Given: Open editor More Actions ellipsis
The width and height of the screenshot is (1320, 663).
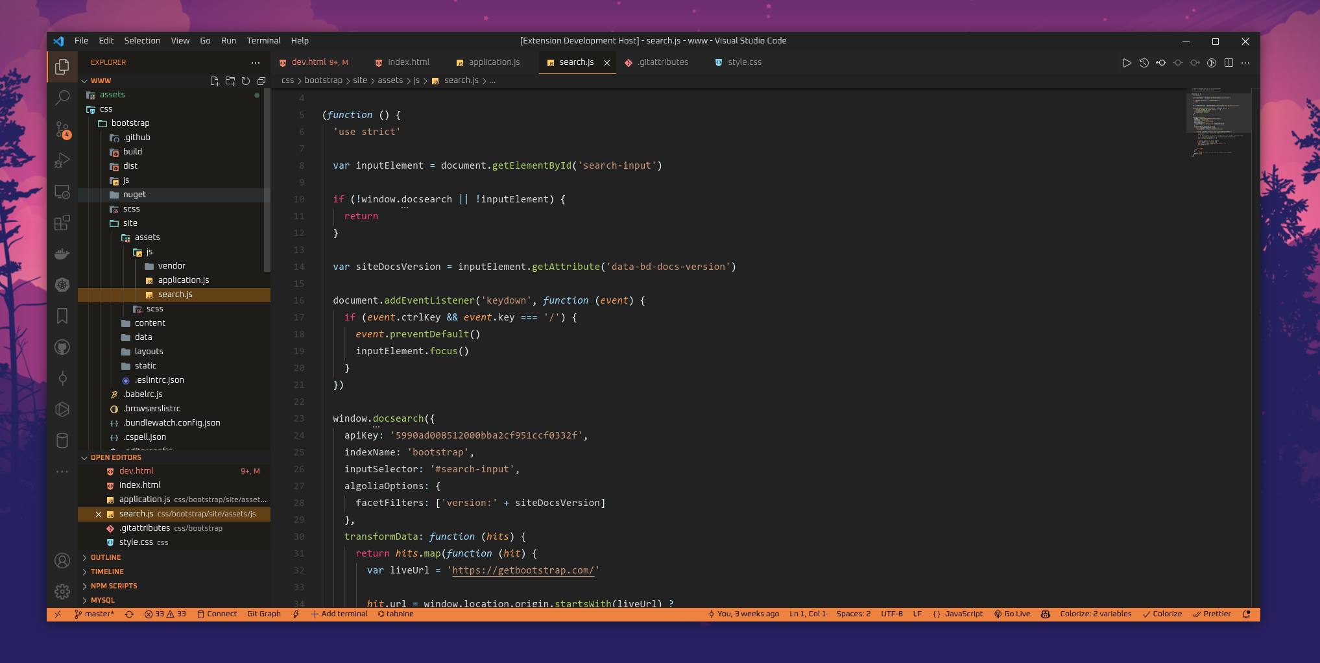Looking at the screenshot, I should click(1245, 63).
